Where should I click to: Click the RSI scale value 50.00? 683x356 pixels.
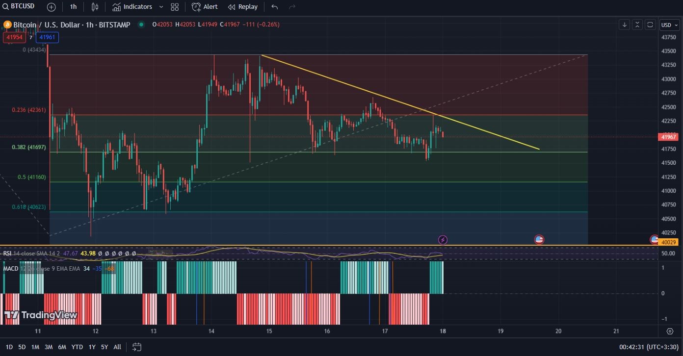(x=668, y=254)
